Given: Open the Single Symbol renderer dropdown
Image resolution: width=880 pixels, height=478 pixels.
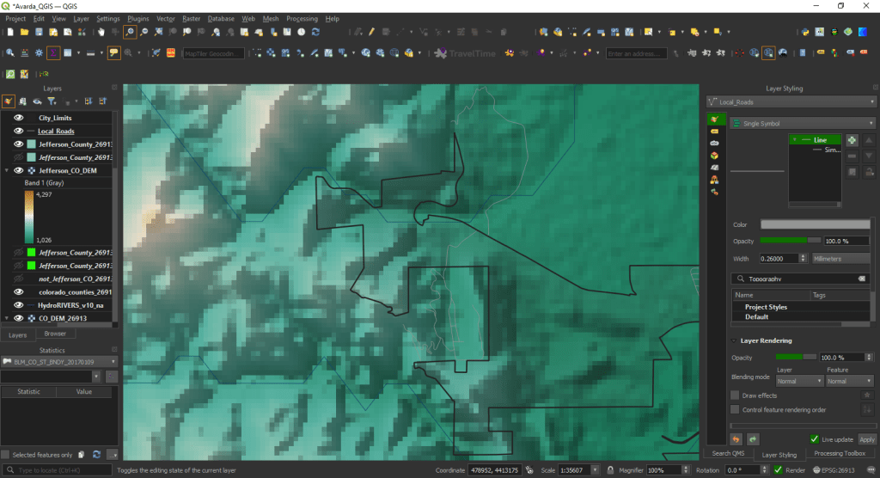Looking at the screenshot, I should pos(801,123).
